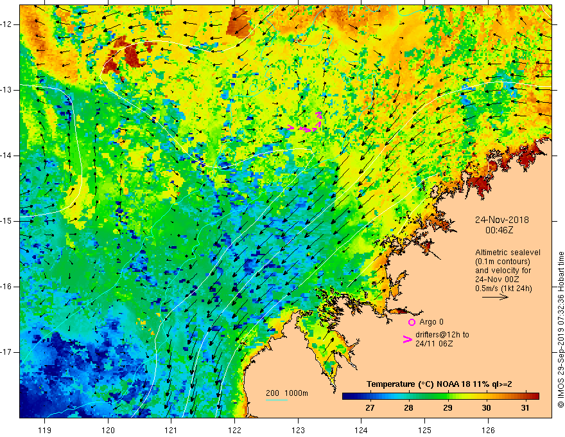Click the date label 24-Nov-2018
This screenshot has width=565, height=437.
(x=502, y=220)
